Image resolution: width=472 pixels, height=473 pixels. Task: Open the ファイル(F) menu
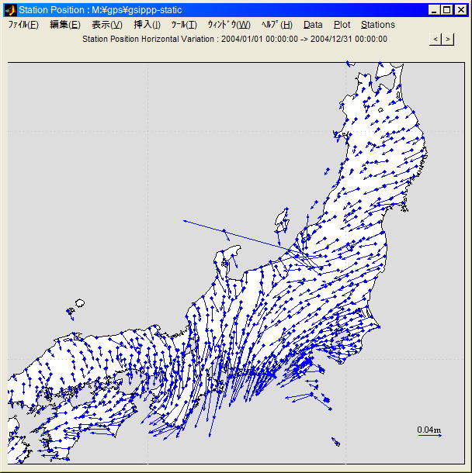[23, 25]
